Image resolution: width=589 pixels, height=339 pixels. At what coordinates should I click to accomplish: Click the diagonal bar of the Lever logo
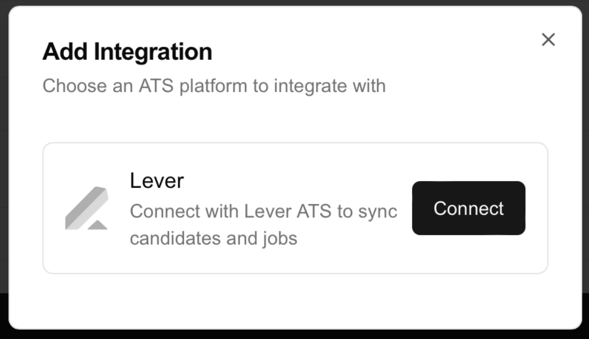[x=86, y=207]
